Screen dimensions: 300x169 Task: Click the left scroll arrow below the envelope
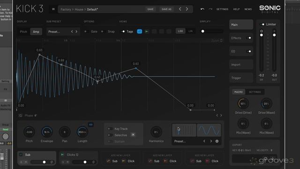[x=217, y=115]
